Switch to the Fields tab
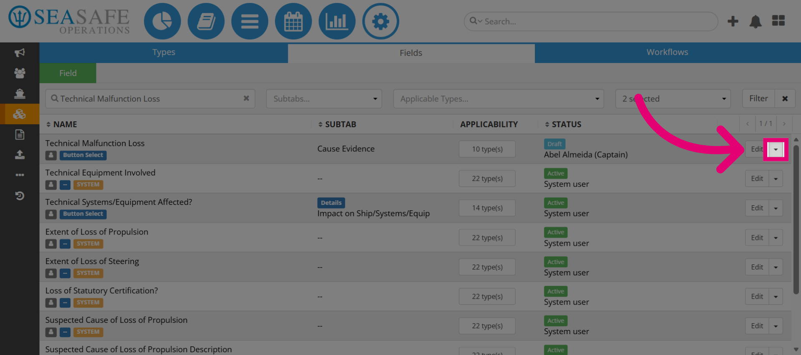The width and height of the screenshot is (801, 355). tap(411, 53)
